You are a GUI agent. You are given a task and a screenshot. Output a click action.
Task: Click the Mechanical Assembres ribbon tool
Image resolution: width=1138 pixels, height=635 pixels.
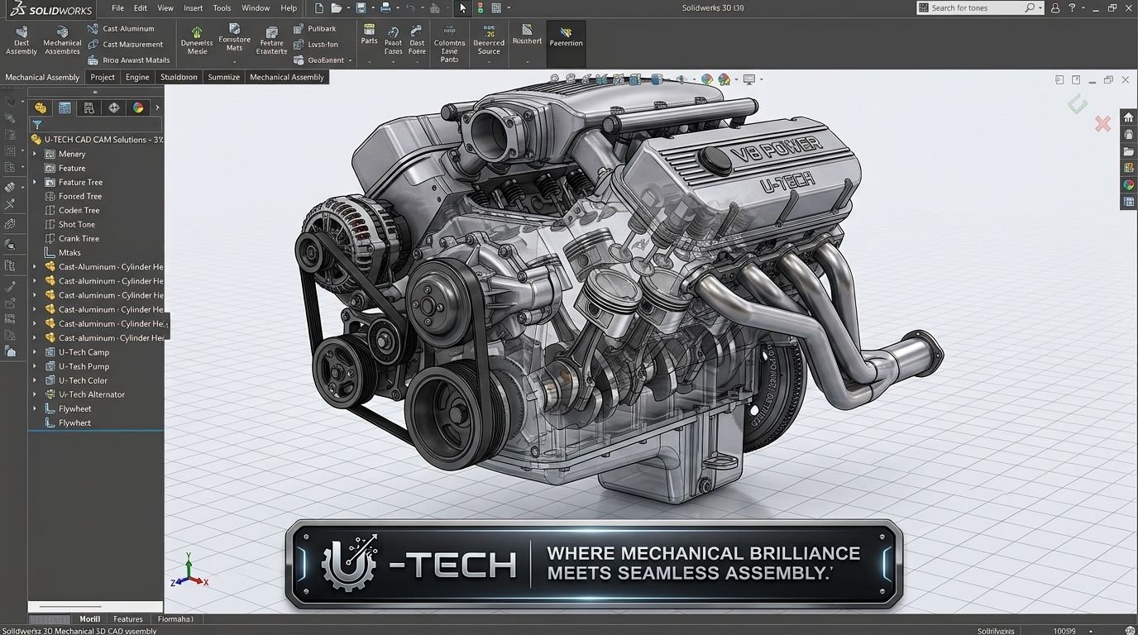coord(63,41)
